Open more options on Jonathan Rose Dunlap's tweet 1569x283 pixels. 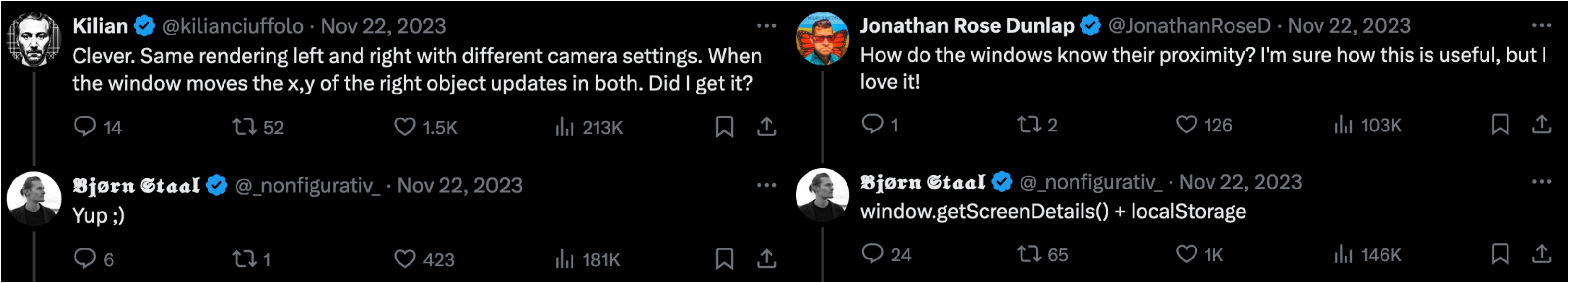point(1541,25)
